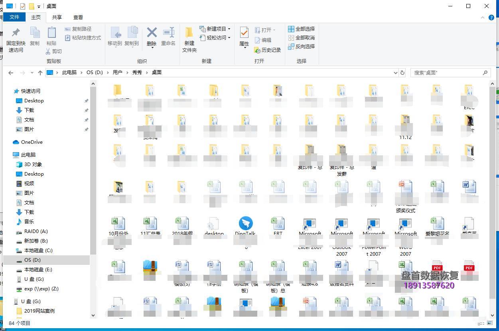The height and width of the screenshot is (331, 499).
Task: Select 音乐 in navigation pane
Action: (x=29, y=222)
